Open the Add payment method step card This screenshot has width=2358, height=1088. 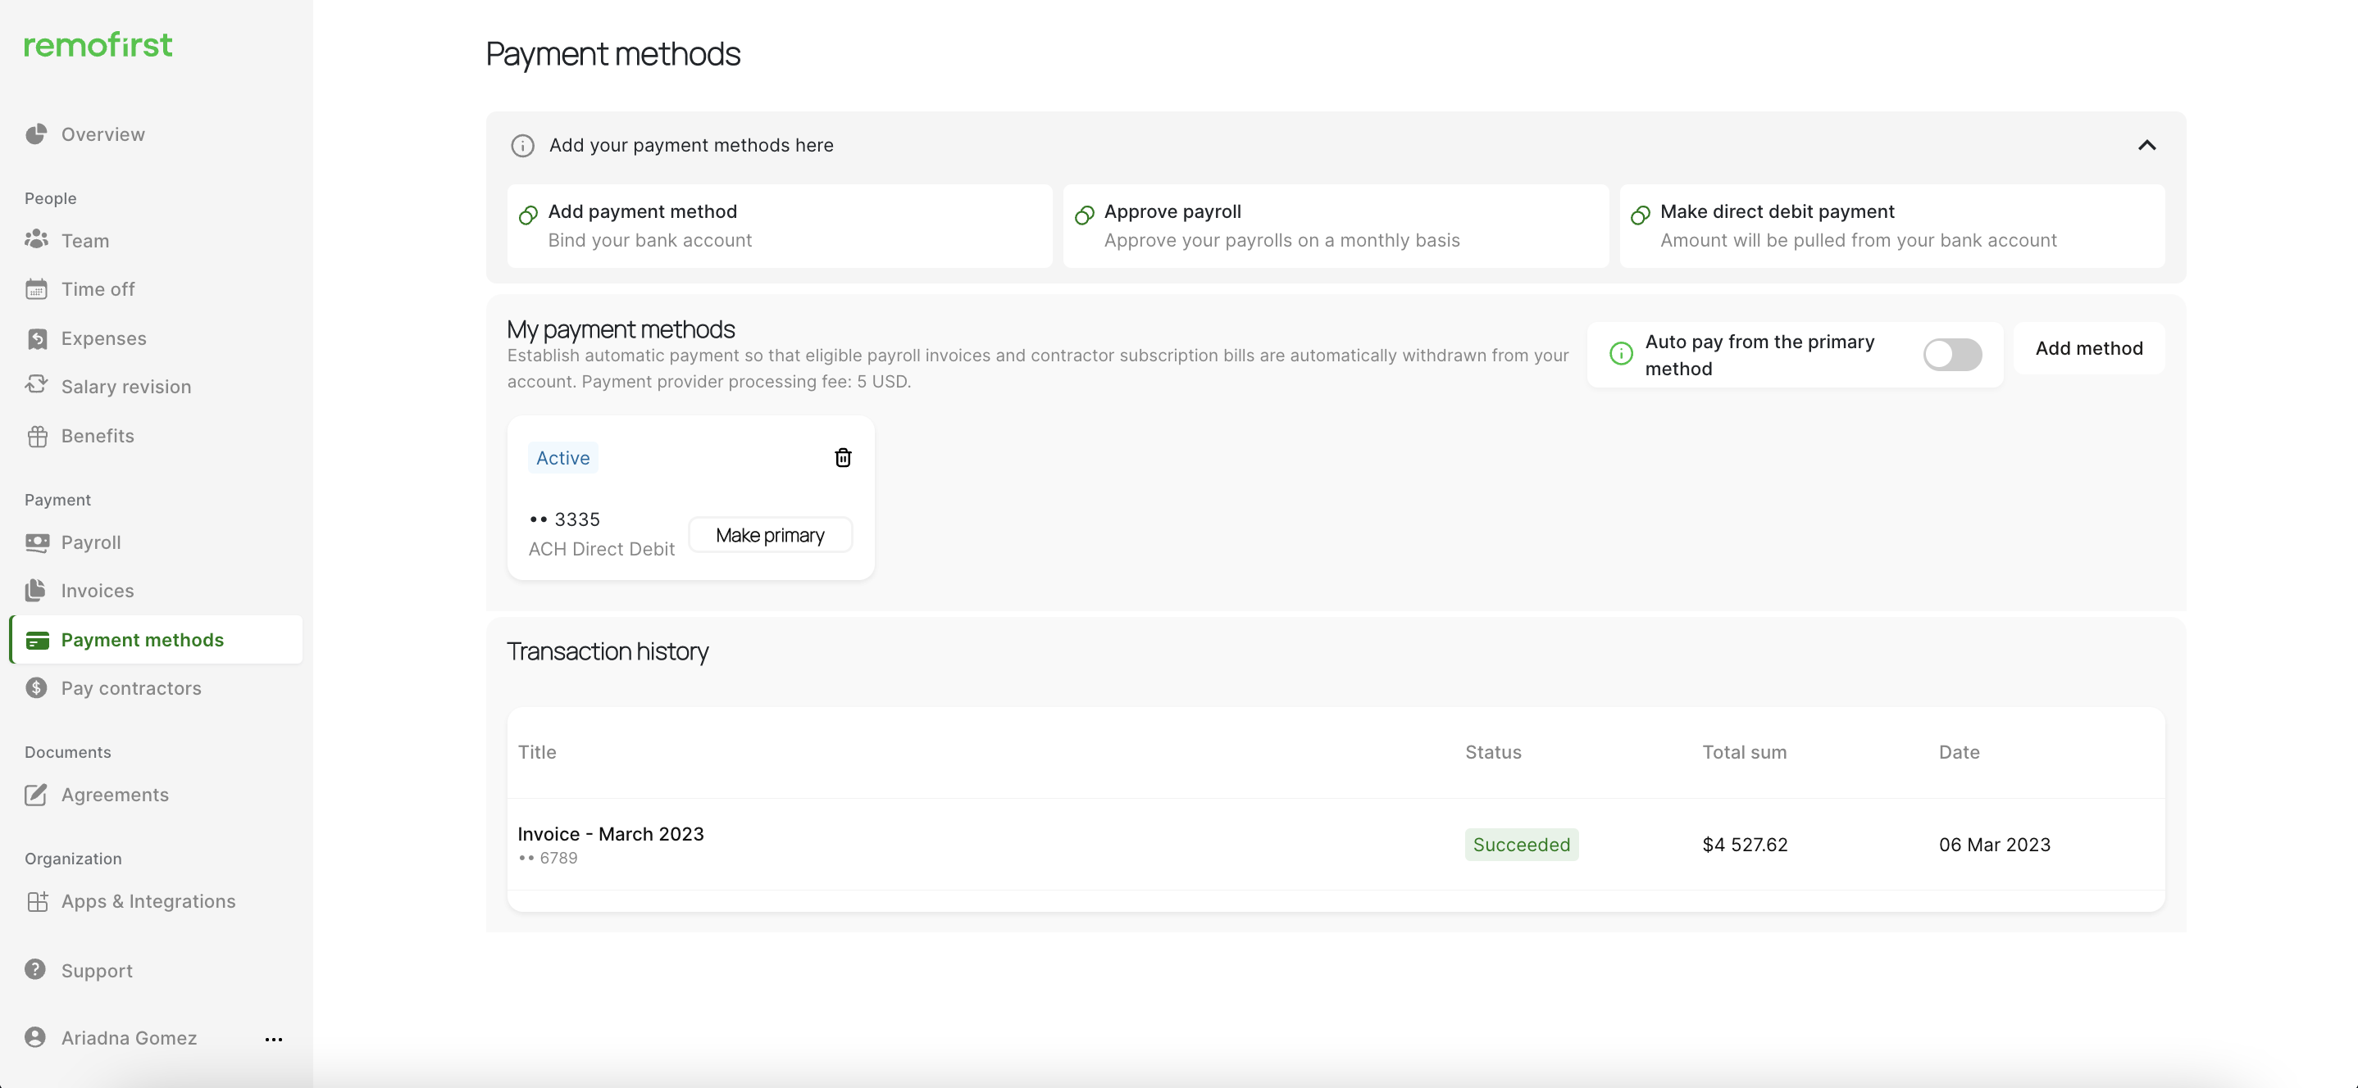[x=779, y=226]
